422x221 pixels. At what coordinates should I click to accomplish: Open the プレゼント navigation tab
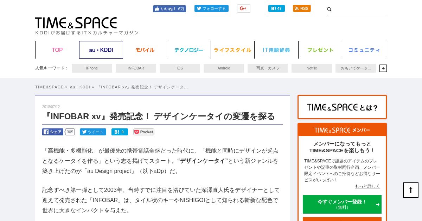click(320, 50)
